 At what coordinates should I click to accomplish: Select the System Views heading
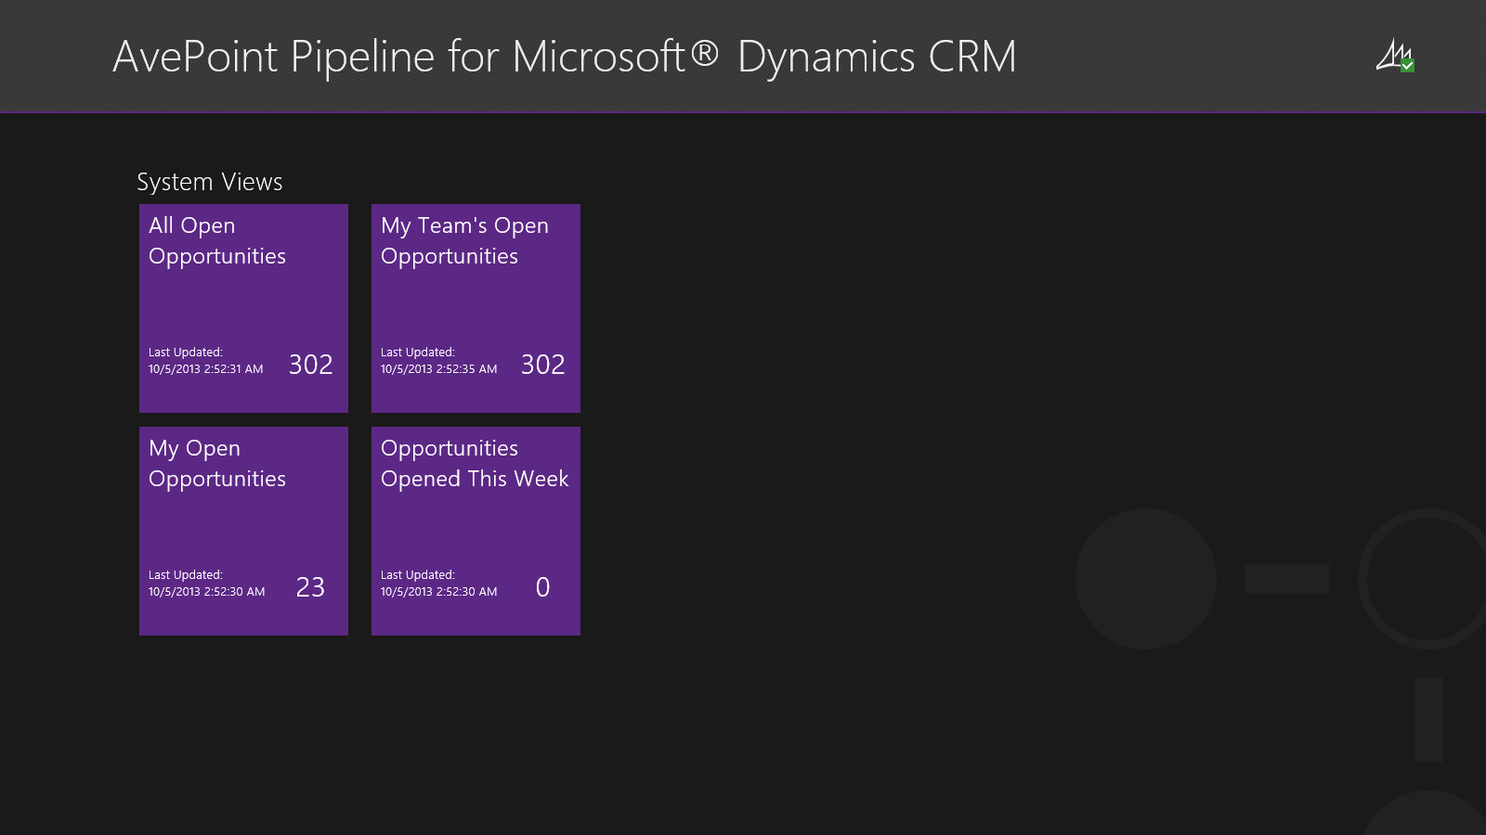210,182
